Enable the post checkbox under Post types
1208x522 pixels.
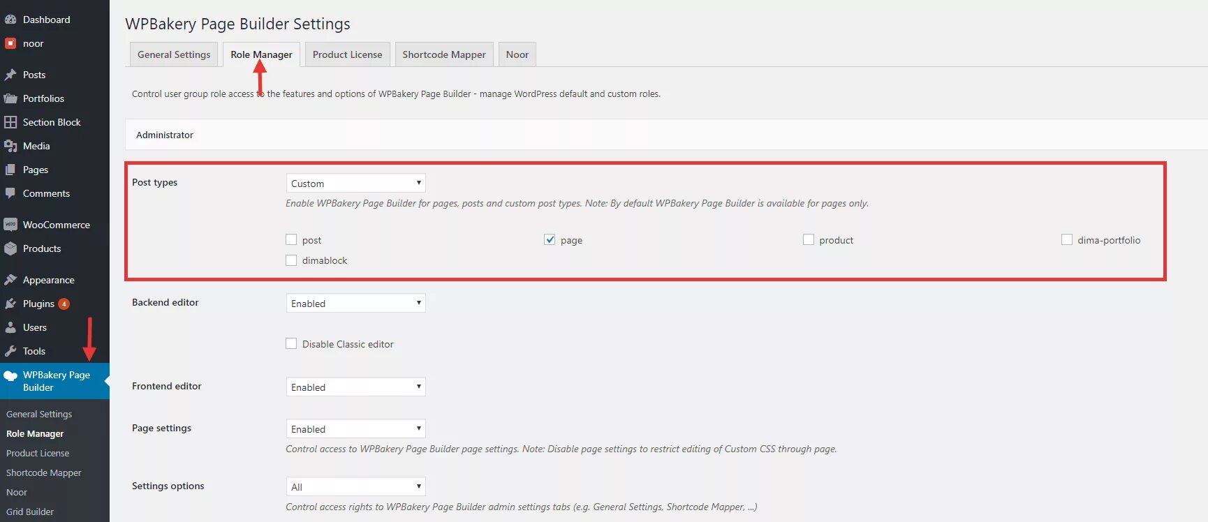tap(291, 239)
